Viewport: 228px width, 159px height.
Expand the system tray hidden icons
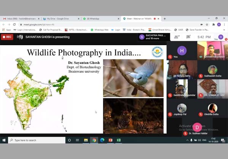[x=187, y=140]
